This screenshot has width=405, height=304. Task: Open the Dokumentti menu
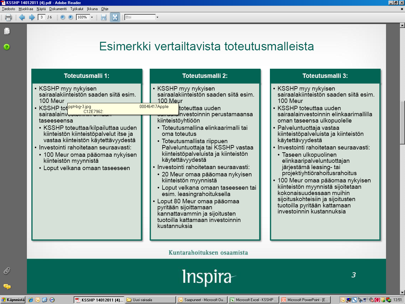pos(58,9)
